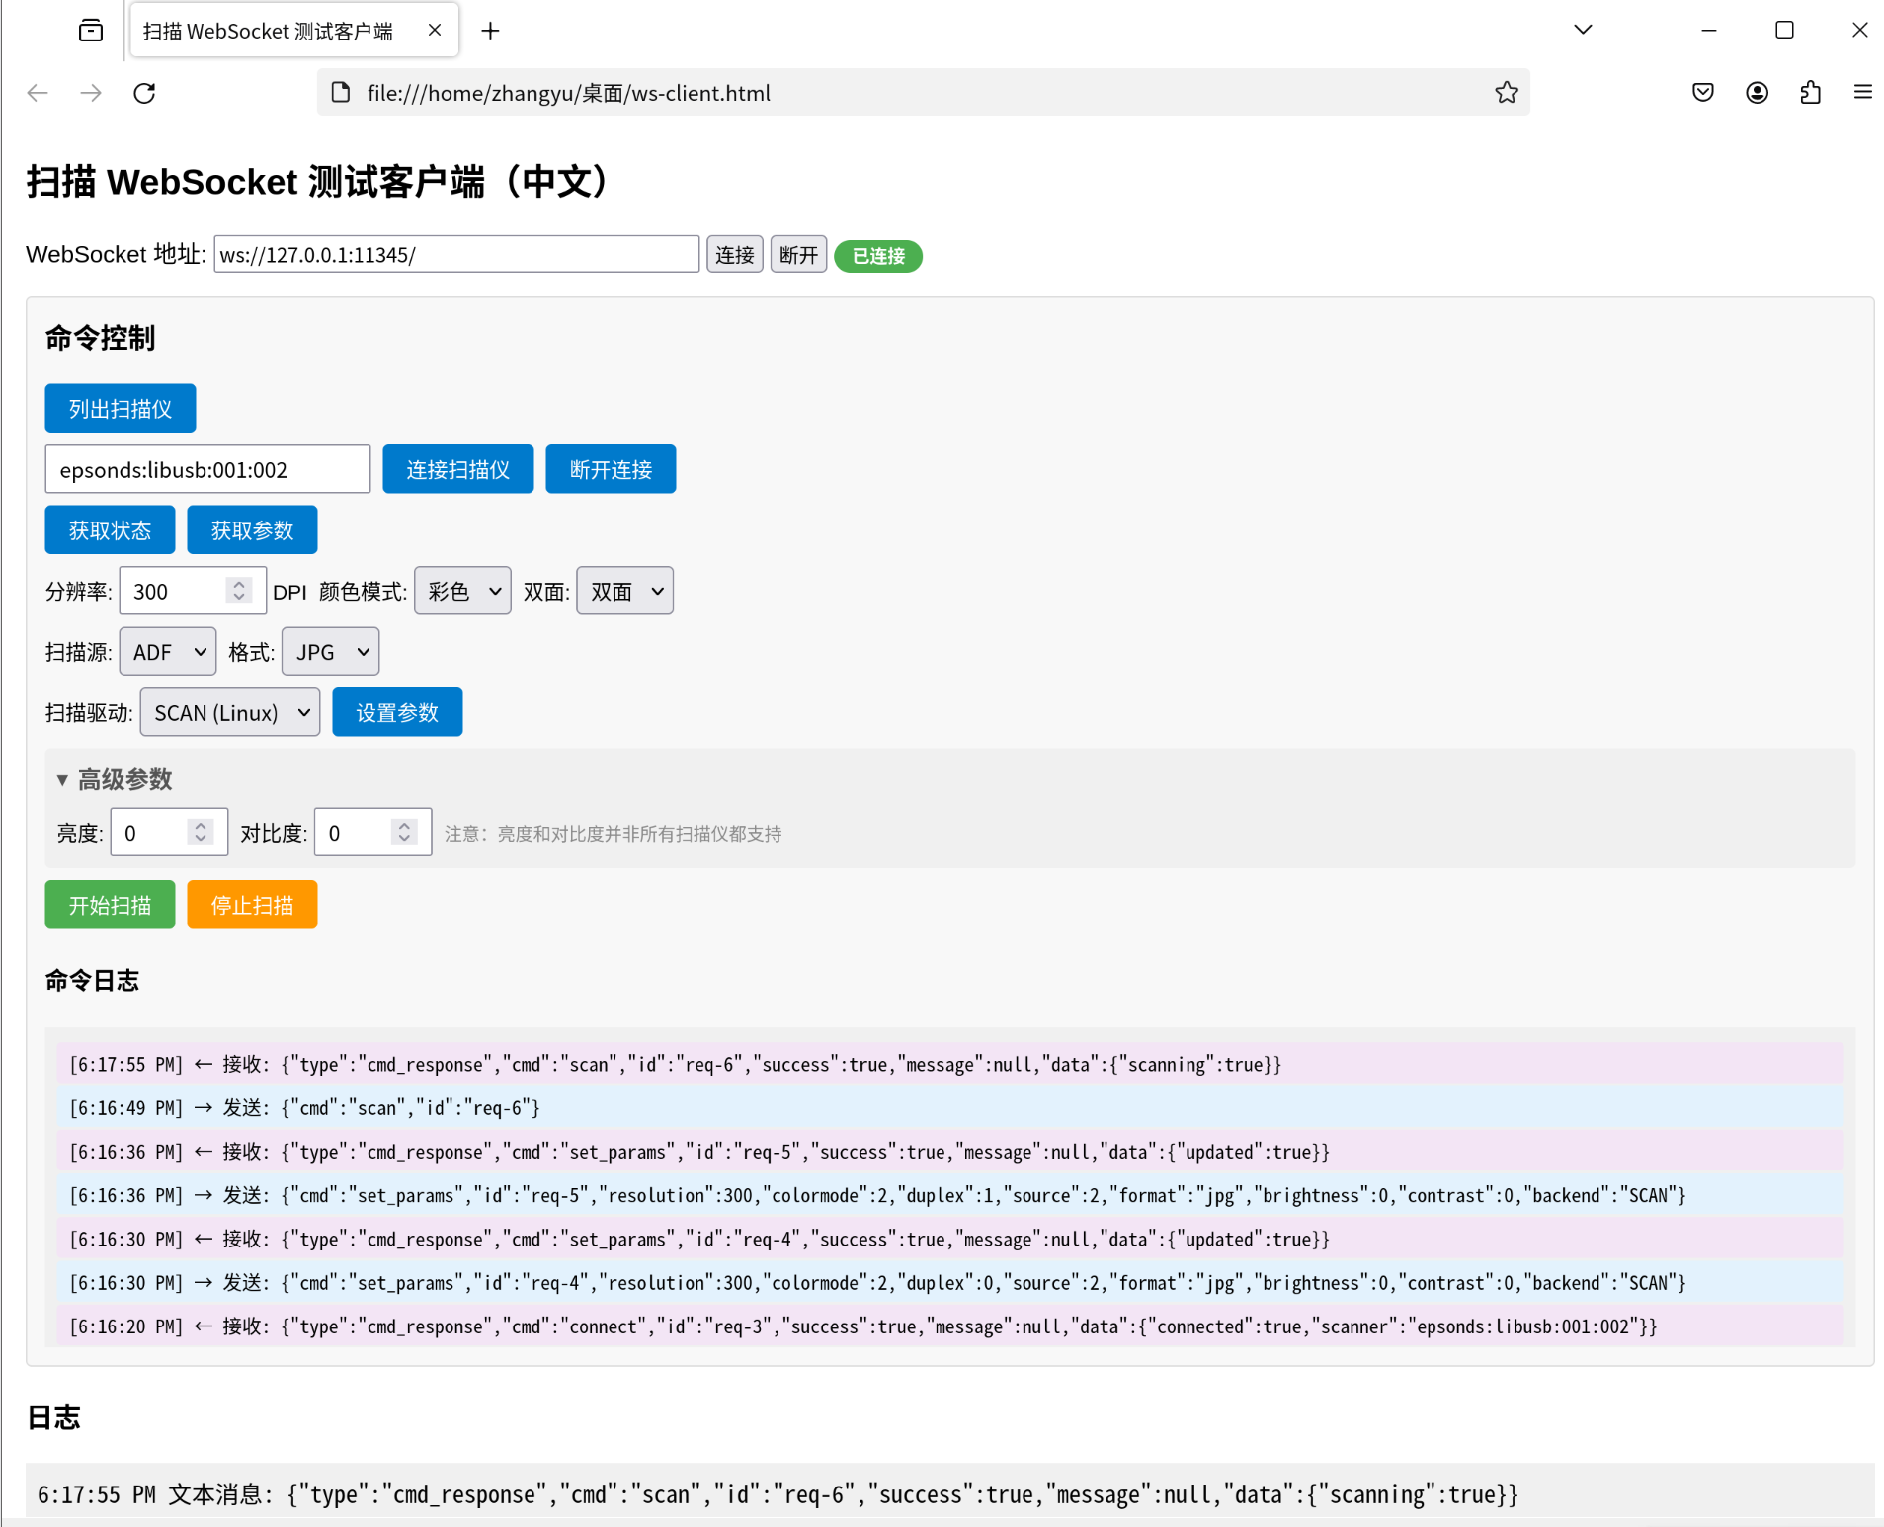Open the 颜色模式 color mode dropdown
The height and width of the screenshot is (1527, 1884).
coord(462,591)
